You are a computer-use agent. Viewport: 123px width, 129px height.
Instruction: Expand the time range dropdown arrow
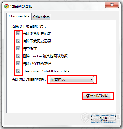click(91, 80)
